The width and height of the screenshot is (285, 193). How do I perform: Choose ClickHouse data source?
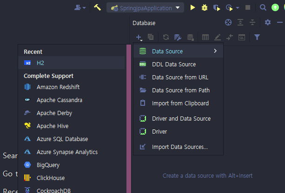pos(72,178)
